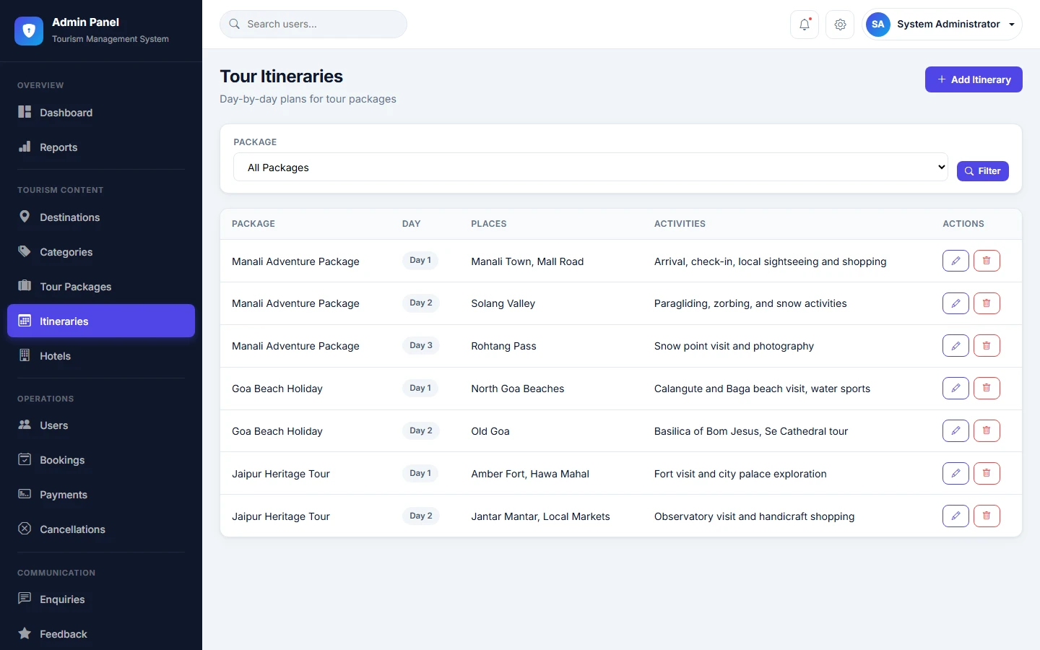
Task: Click the Tour Itineraries page heading
Action: pyautogui.click(x=282, y=77)
